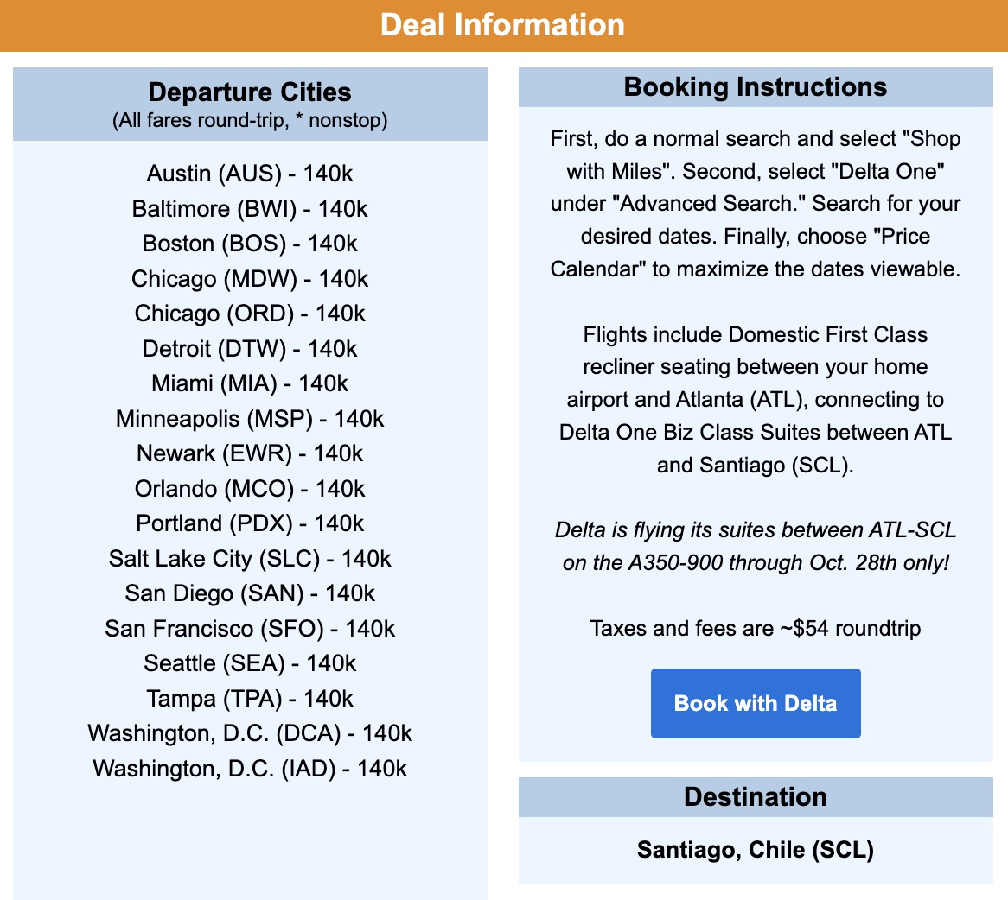Select the Seattle (SEA) departure fare
The height and width of the screenshot is (900, 1008).
(x=250, y=663)
